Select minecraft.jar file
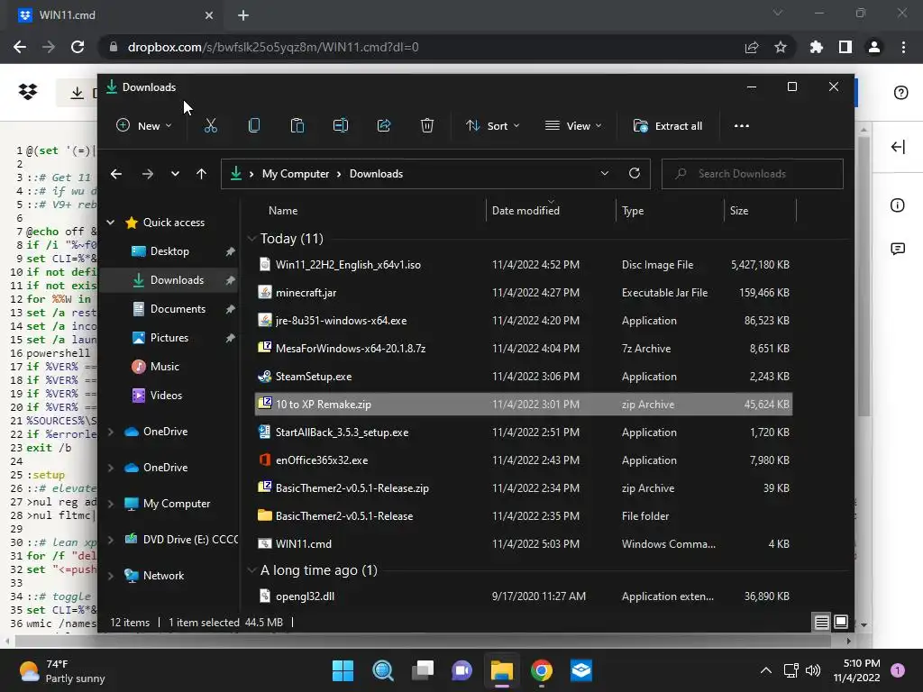This screenshot has height=692, width=923. pyautogui.click(x=524, y=293)
